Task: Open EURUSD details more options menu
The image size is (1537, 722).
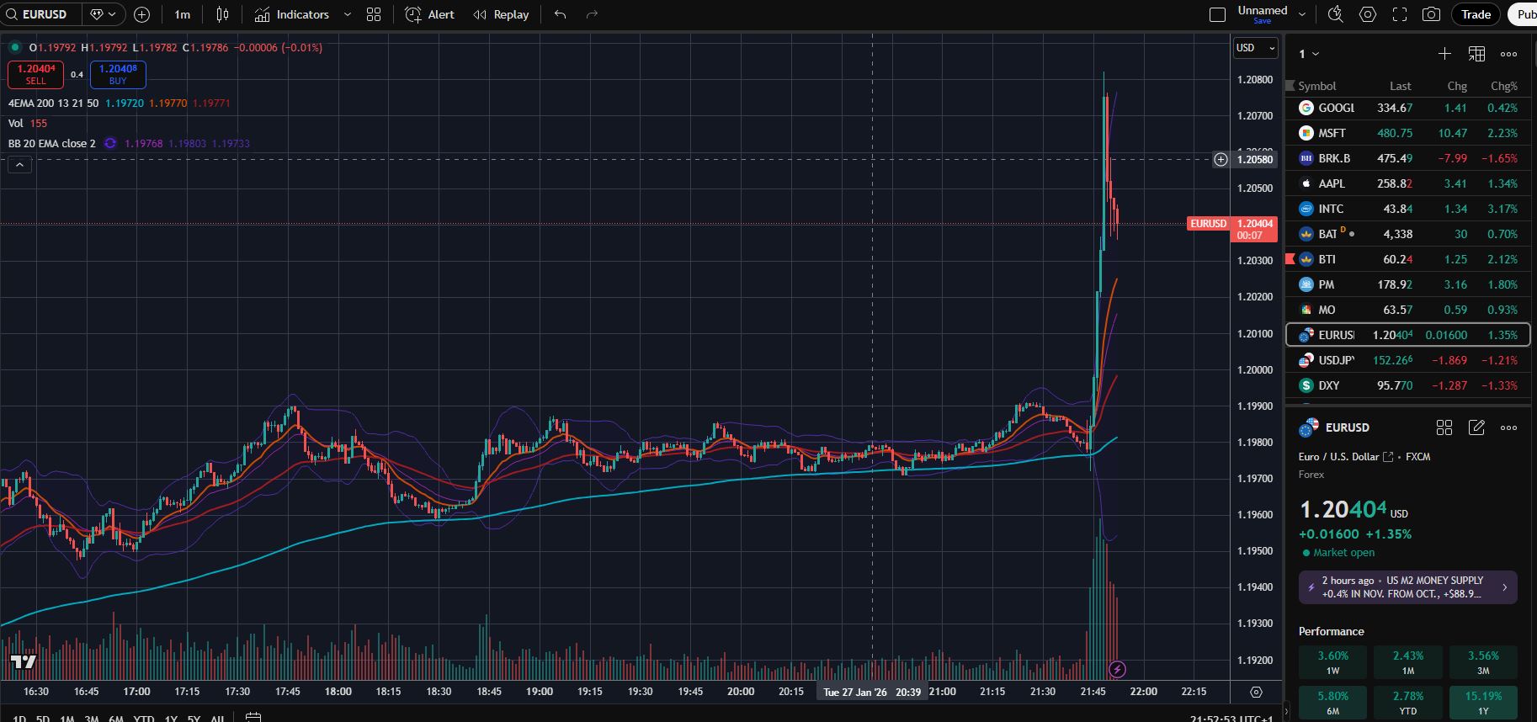Action: pyautogui.click(x=1508, y=427)
